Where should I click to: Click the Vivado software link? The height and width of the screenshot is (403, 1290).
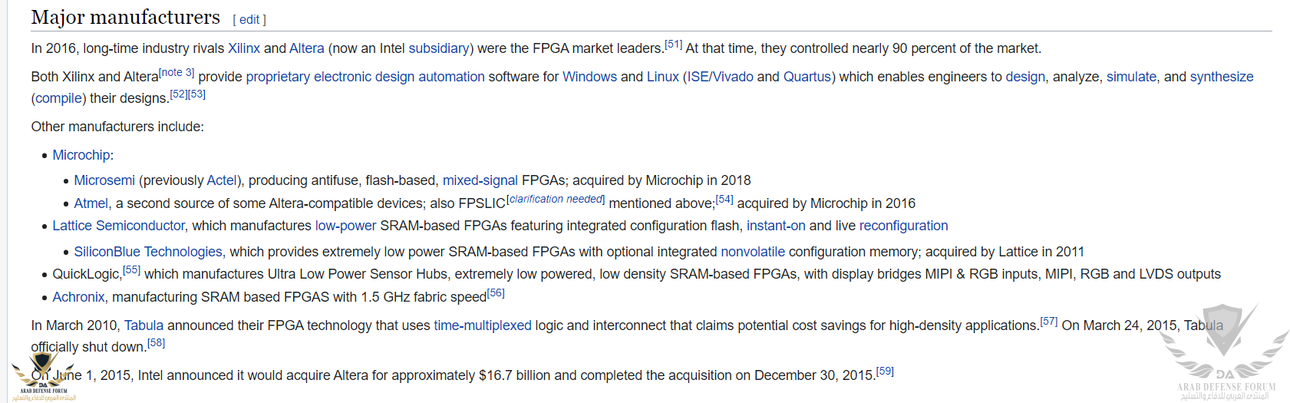[733, 77]
